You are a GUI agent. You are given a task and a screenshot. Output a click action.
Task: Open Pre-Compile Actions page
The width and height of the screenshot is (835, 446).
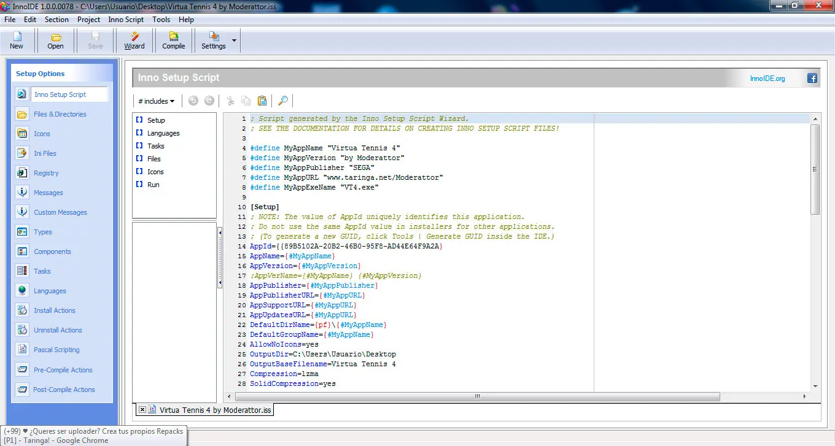pyautogui.click(x=61, y=370)
